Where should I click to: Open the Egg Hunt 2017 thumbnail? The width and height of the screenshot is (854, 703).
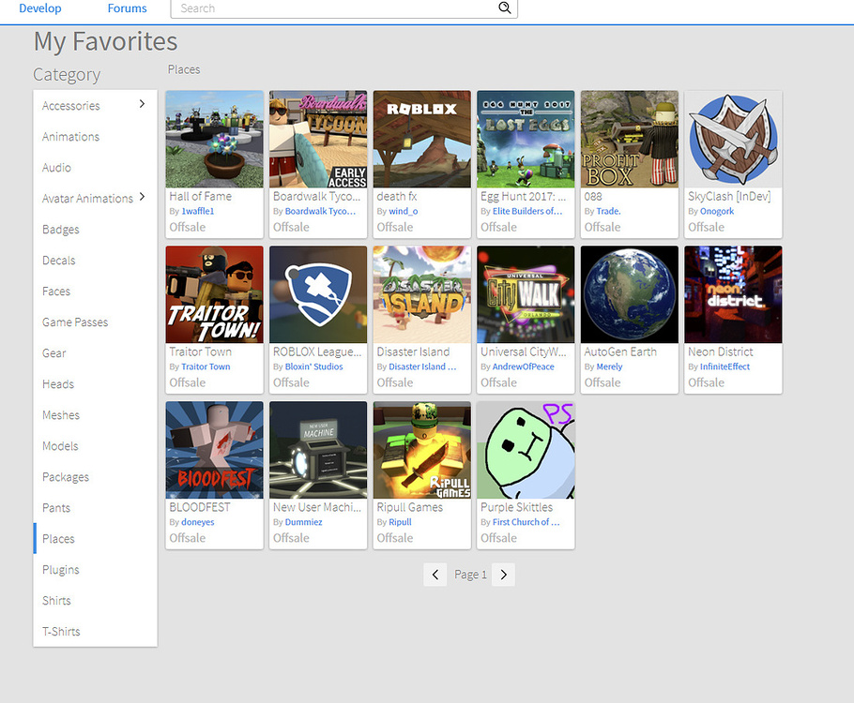526,140
